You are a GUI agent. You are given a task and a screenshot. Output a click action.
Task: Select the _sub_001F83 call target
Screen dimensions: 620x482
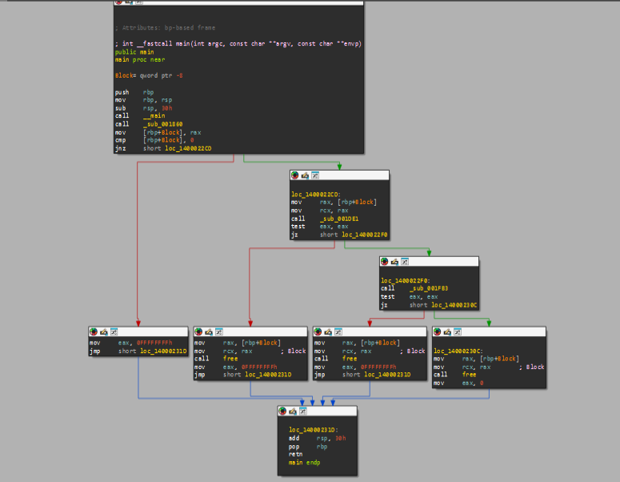427,288
